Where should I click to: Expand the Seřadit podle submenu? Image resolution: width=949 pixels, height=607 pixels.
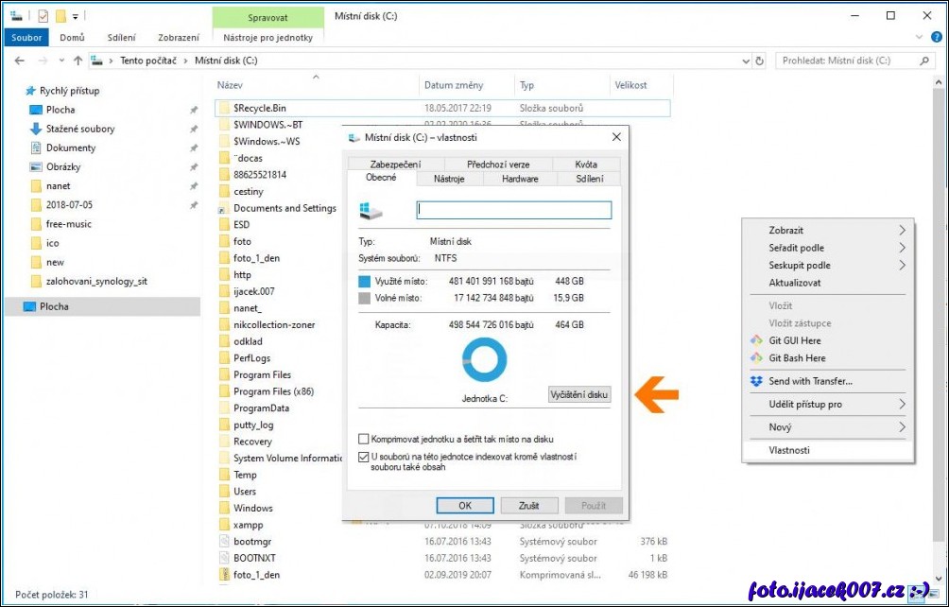(x=902, y=248)
